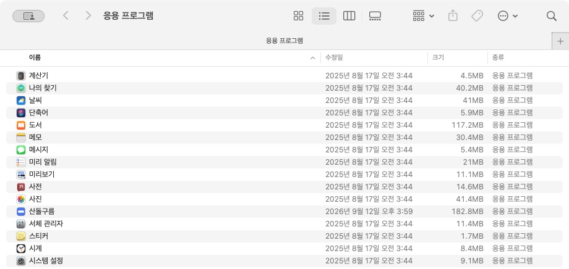Select the 날씨 weather app icon
Screen dimensions: 569x269
(x=21, y=101)
